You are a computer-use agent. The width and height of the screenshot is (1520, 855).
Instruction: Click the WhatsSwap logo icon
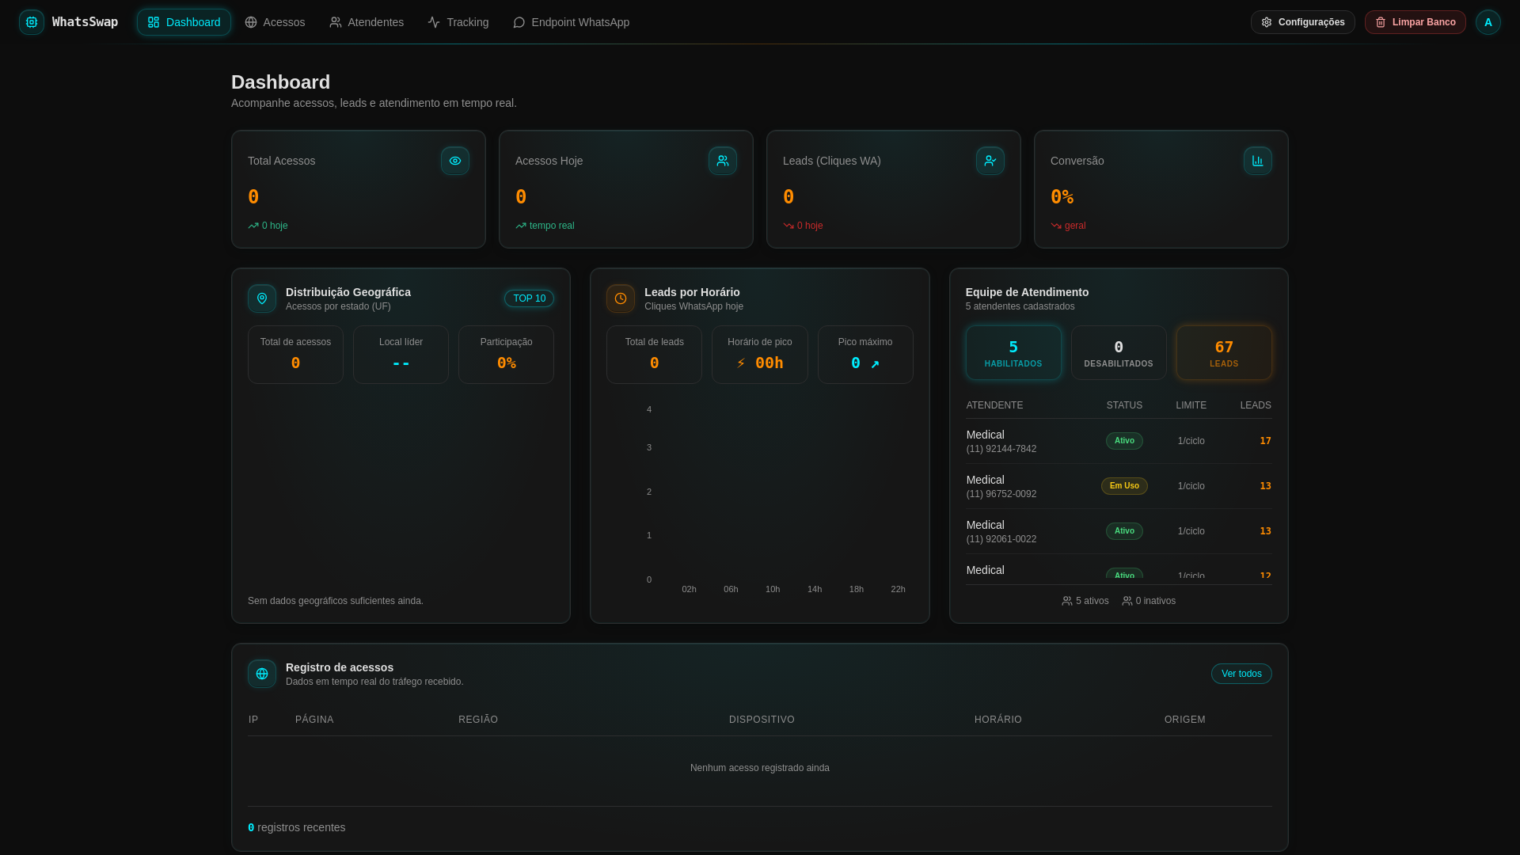click(x=32, y=22)
